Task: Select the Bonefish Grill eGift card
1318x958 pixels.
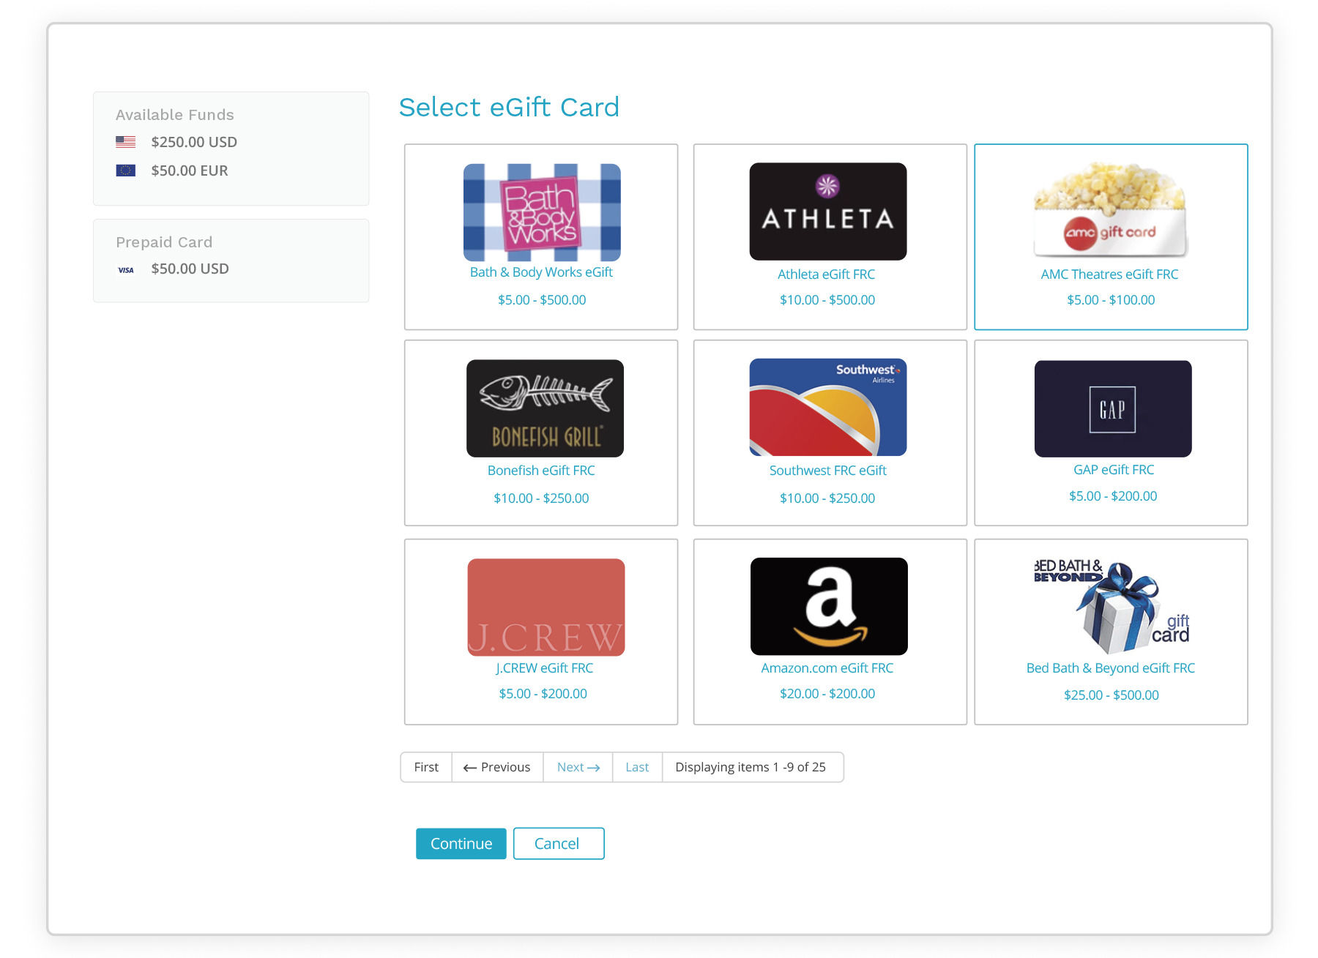Action: tap(544, 408)
